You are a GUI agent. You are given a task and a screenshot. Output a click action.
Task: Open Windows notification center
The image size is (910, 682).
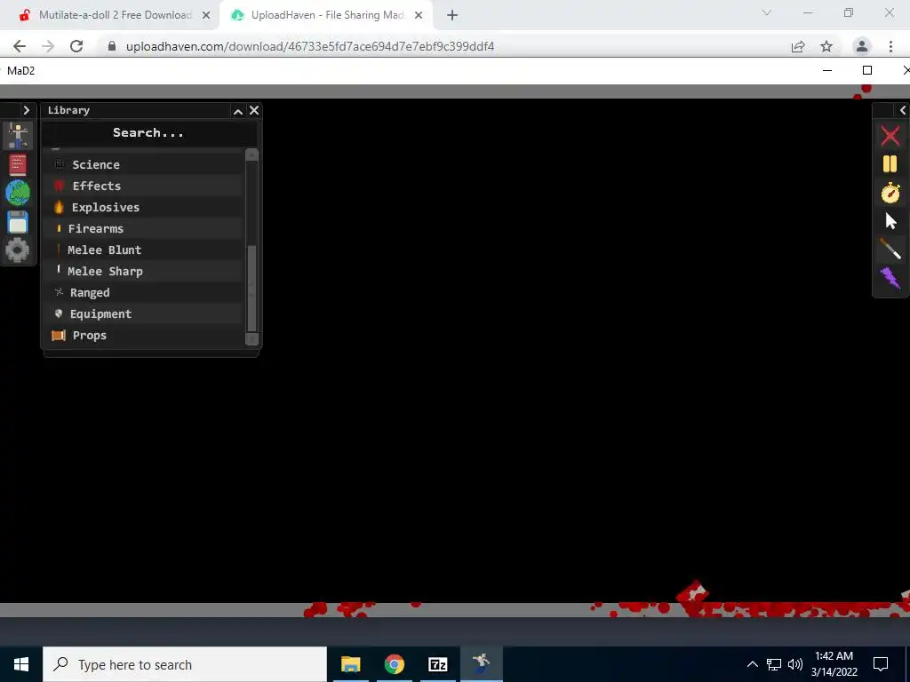point(881,664)
